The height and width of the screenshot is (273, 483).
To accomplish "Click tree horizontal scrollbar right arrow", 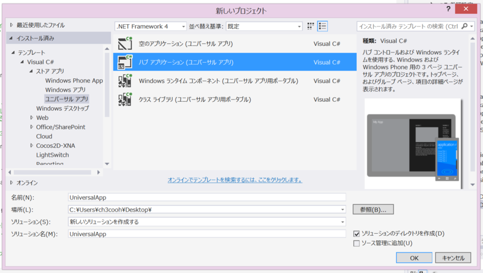I will (x=98, y=172).
